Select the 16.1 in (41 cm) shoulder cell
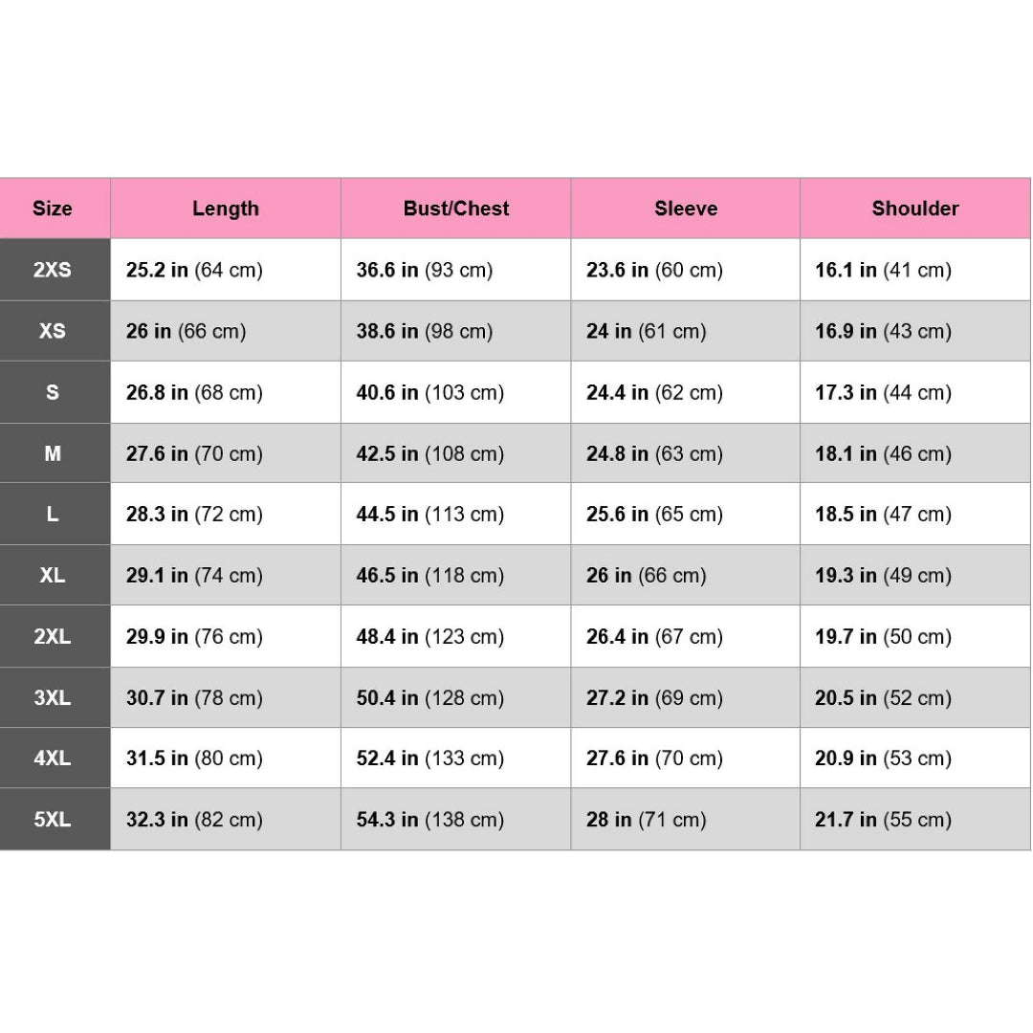 click(883, 270)
